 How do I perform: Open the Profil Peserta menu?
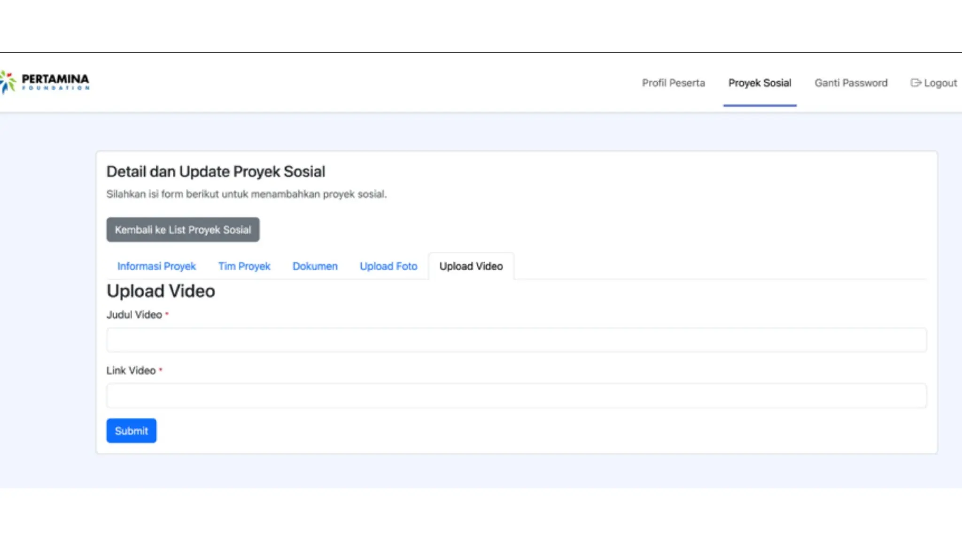673,83
